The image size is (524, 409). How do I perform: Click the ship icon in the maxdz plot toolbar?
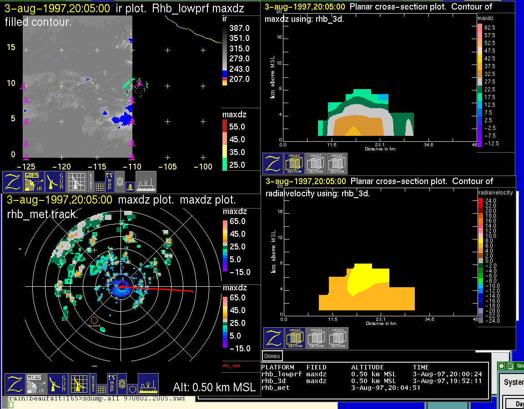tap(148, 384)
